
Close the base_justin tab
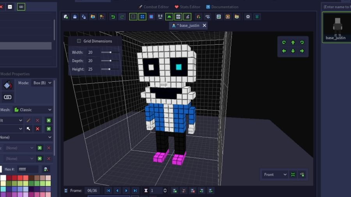tap(204, 25)
